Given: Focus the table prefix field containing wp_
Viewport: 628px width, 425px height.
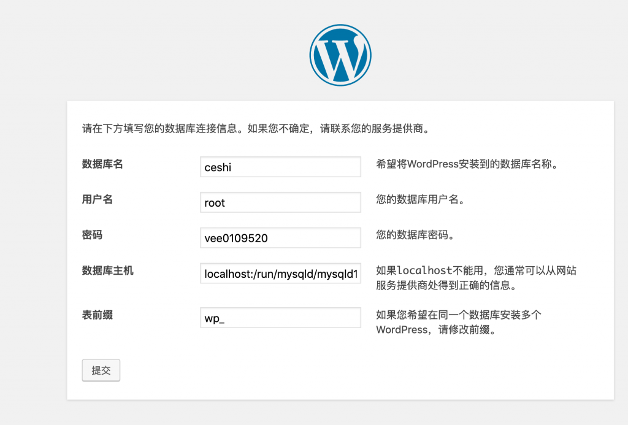Looking at the screenshot, I should tap(280, 318).
